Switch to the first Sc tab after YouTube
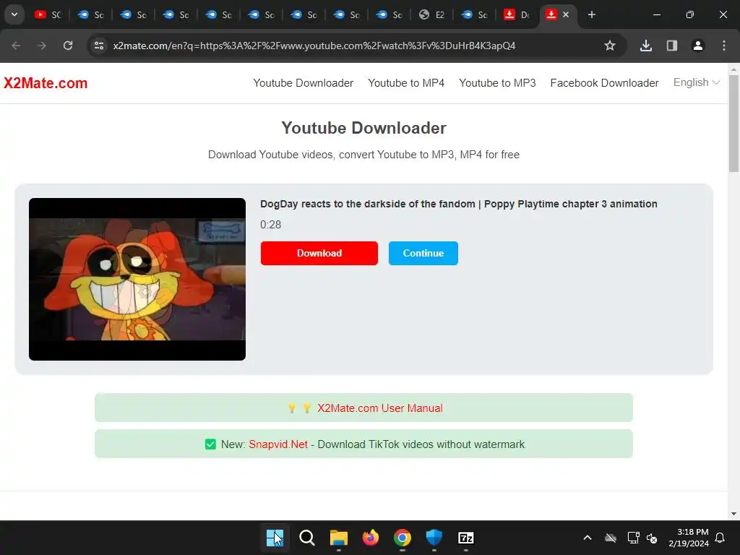 tap(90, 14)
